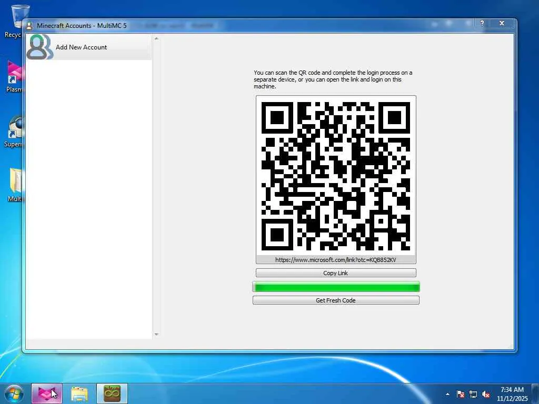Open the Action Center flag icon
The image size is (539, 404).
[x=461, y=394]
